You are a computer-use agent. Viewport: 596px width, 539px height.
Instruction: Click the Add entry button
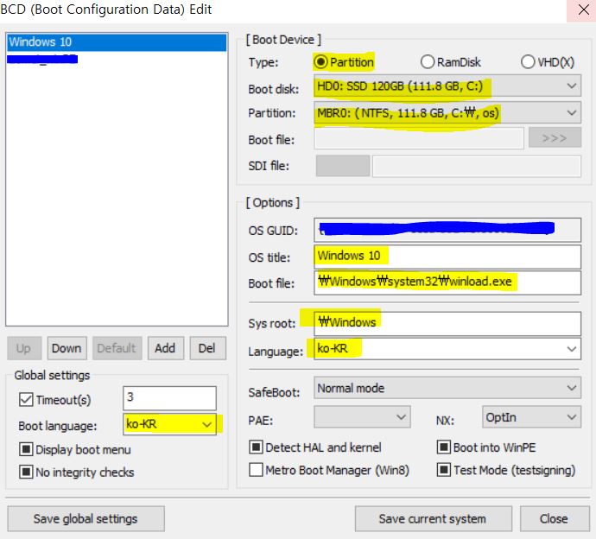[x=165, y=348]
